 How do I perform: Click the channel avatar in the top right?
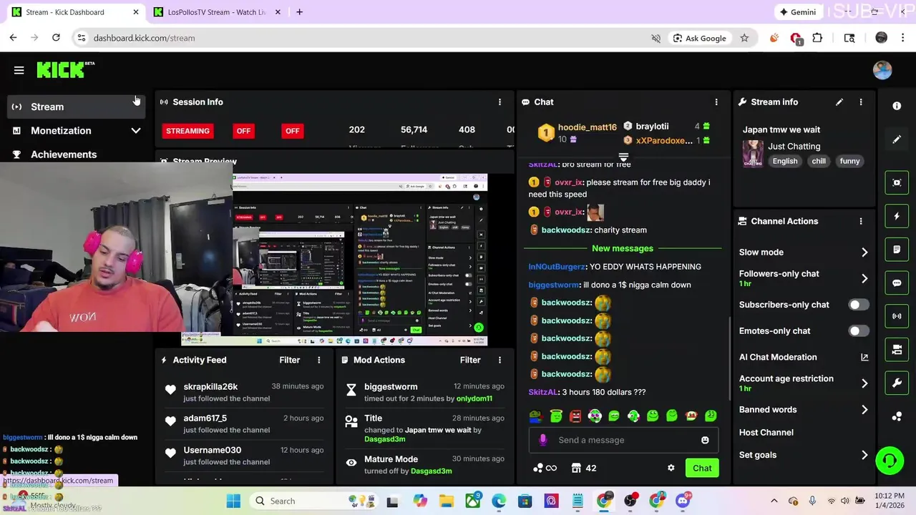click(x=882, y=69)
